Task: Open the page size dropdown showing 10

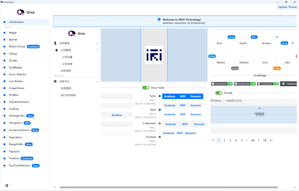Action: click(x=267, y=140)
